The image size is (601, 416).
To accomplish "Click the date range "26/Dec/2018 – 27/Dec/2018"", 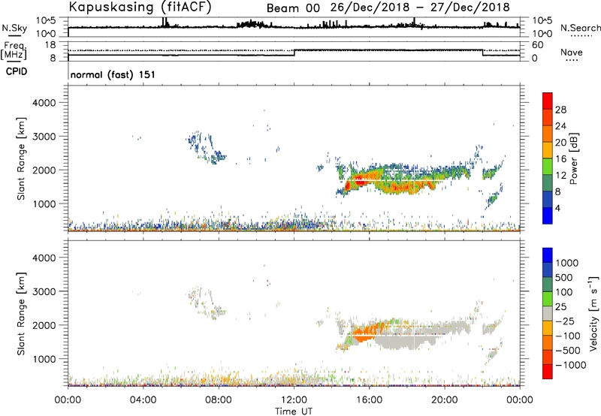I will point(420,8).
